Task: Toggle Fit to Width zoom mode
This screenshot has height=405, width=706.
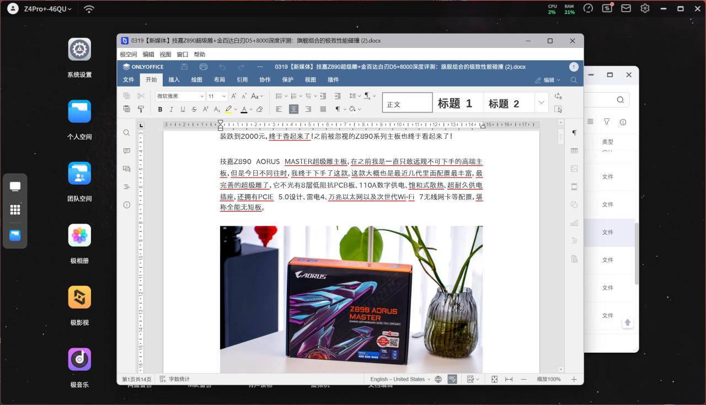Action: 509,379
